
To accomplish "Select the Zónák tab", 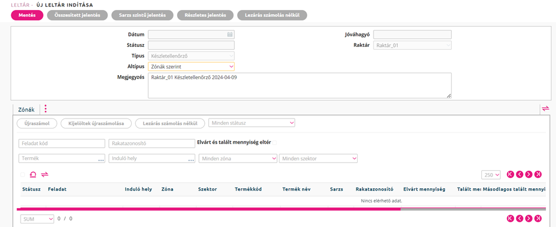I will click(26, 110).
